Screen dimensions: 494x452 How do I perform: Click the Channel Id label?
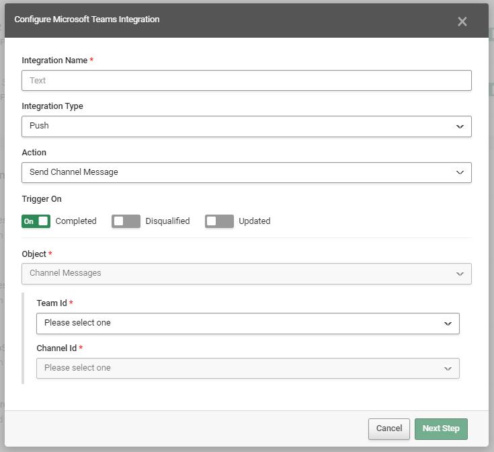pyautogui.click(x=56, y=348)
